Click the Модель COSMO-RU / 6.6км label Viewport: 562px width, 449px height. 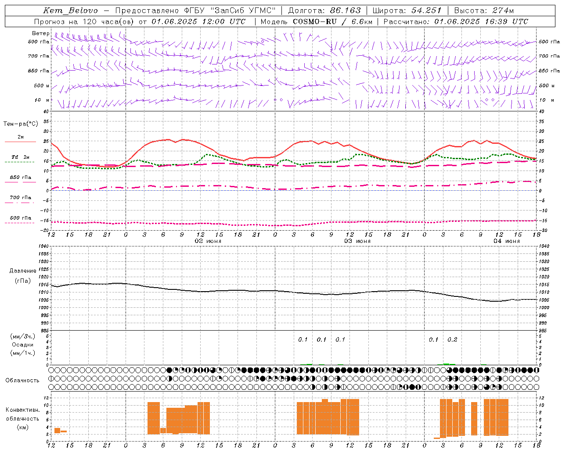coord(317,21)
